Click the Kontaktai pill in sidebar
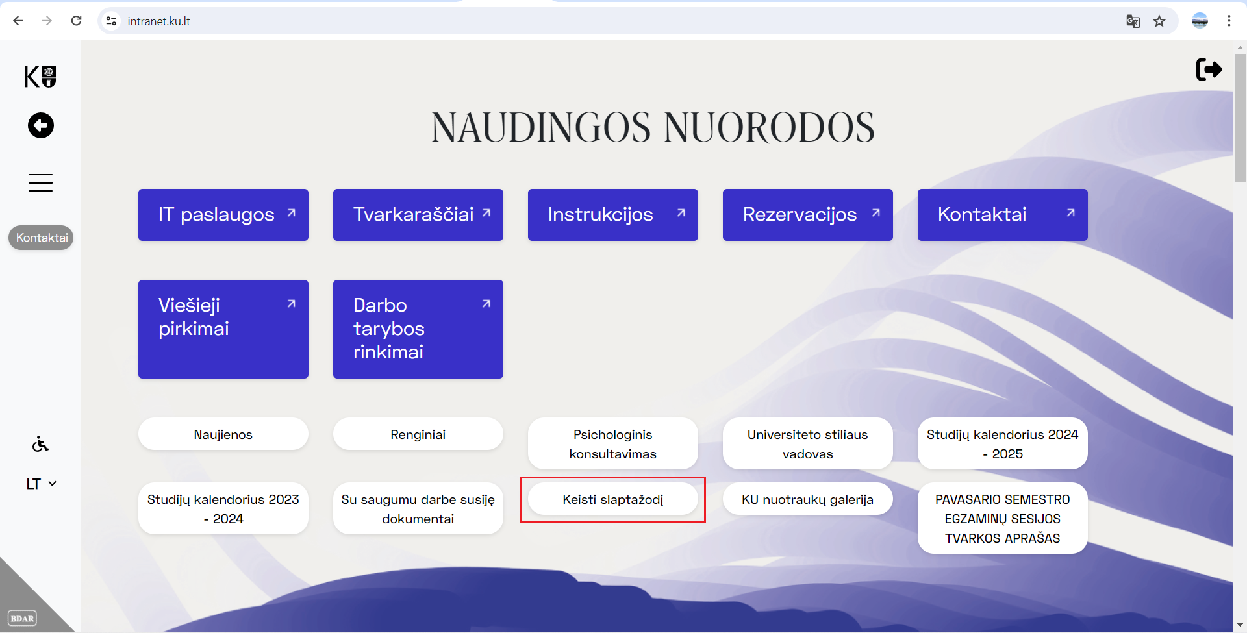Screen dimensions: 1247x633 (41, 238)
